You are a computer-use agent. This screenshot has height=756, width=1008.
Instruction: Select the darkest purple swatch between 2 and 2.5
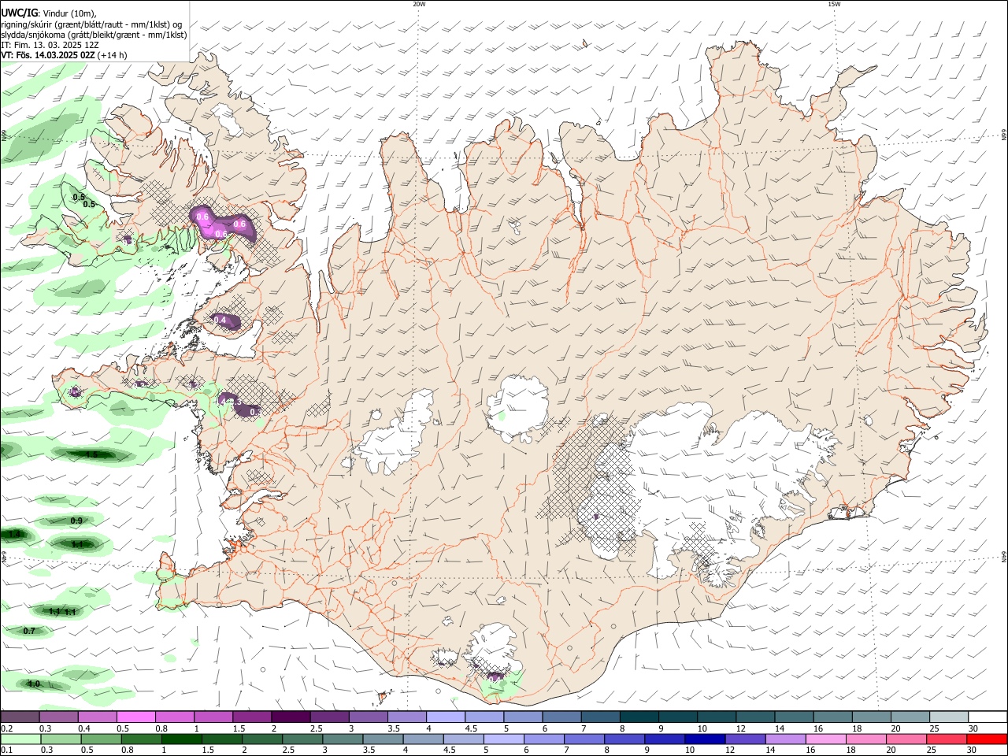coord(290,717)
